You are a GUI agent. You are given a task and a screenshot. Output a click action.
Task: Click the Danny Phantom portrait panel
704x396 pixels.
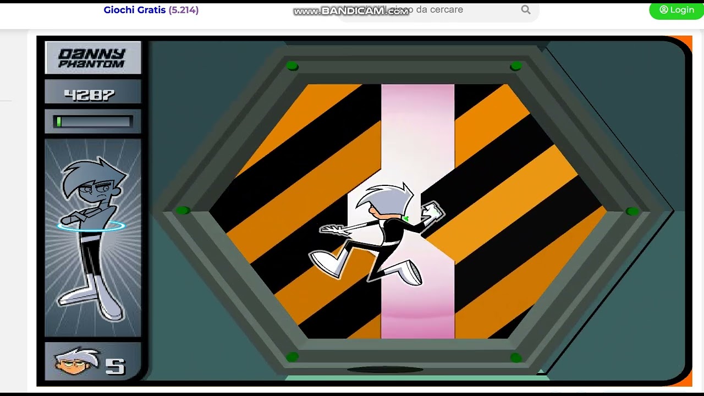tap(93, 238)
